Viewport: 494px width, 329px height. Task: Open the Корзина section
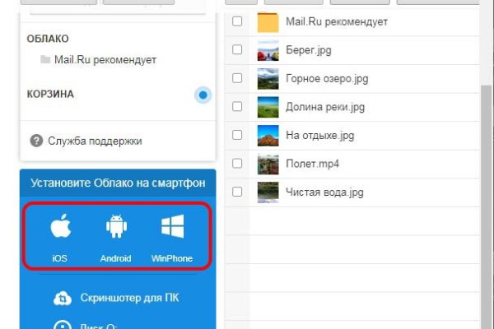50,95
